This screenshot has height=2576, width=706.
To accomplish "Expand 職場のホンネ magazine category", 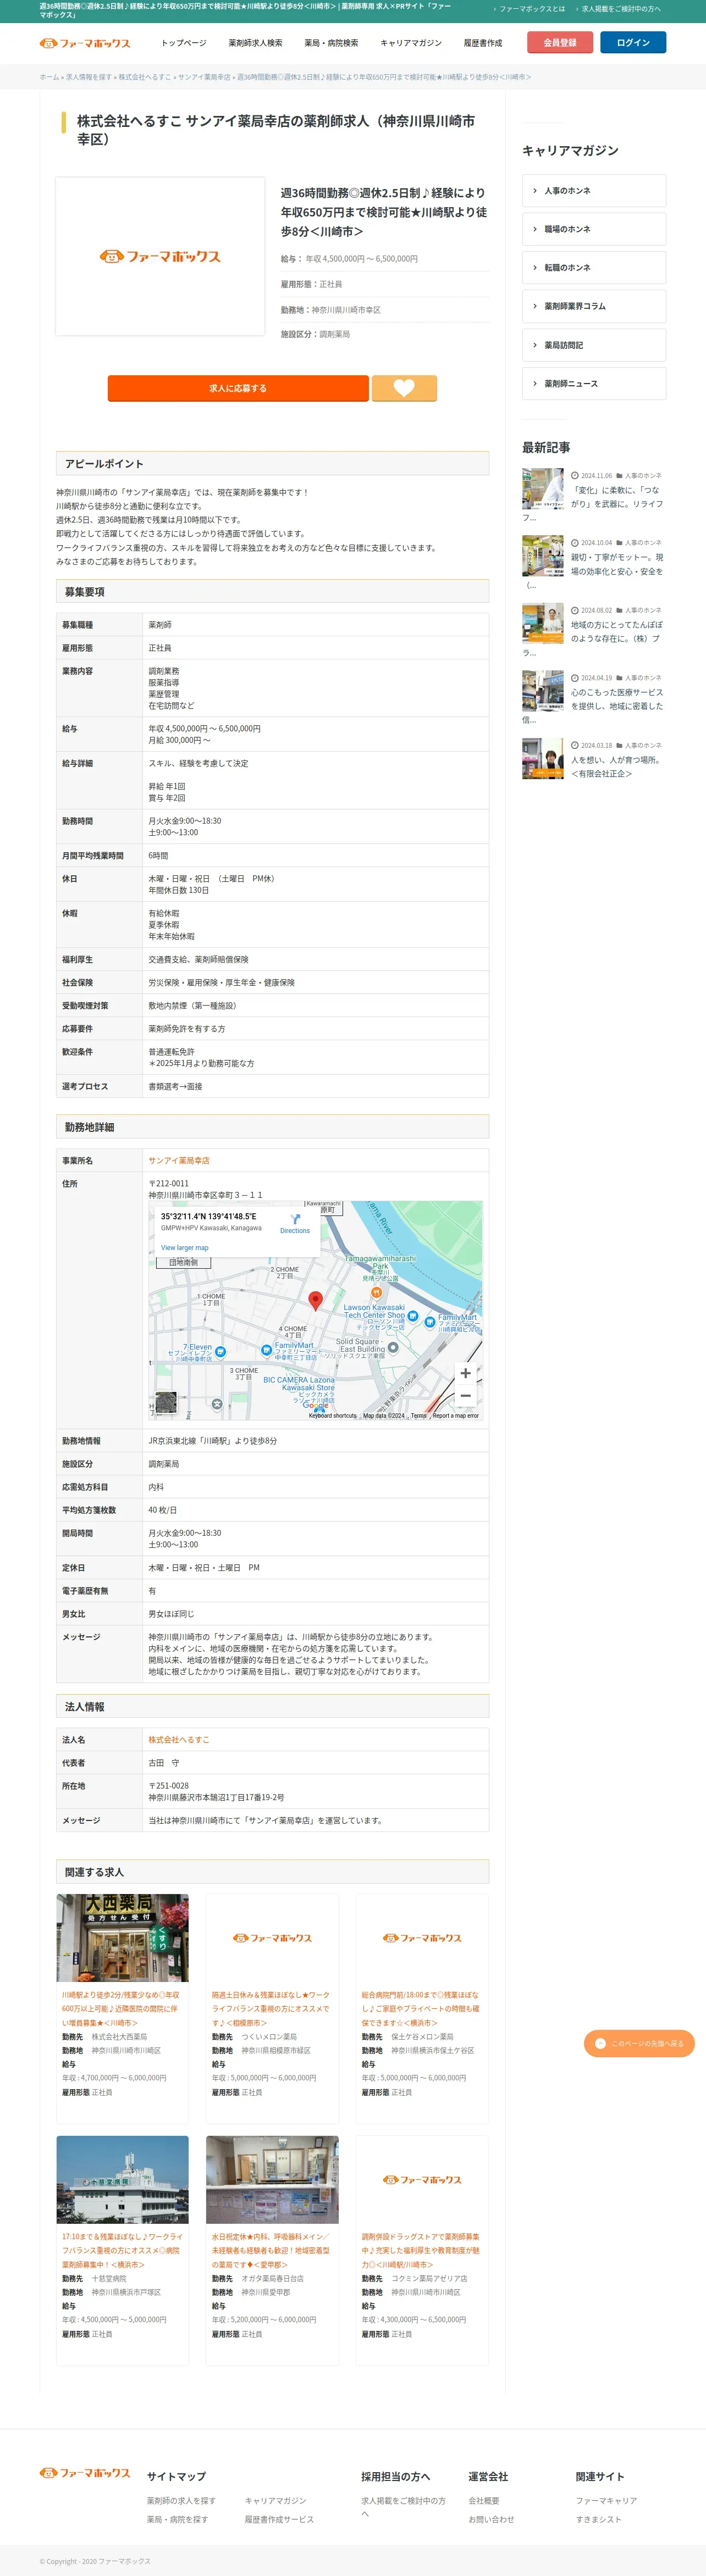I will (594, 229).
